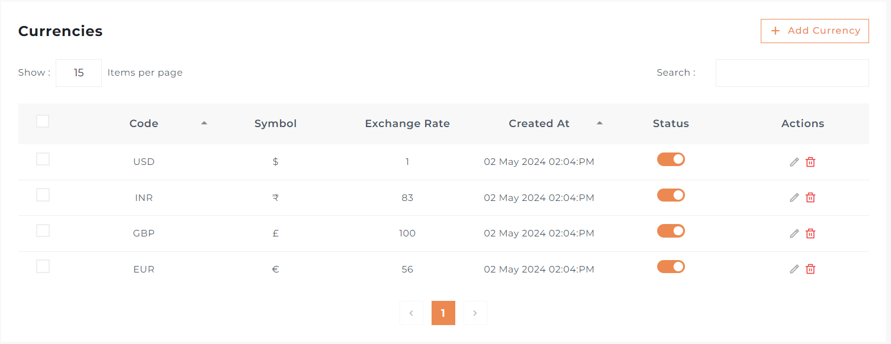Viewport: 891px width, 344px height.
Task: Disable the USD status toggle
Action: point(671,160)
